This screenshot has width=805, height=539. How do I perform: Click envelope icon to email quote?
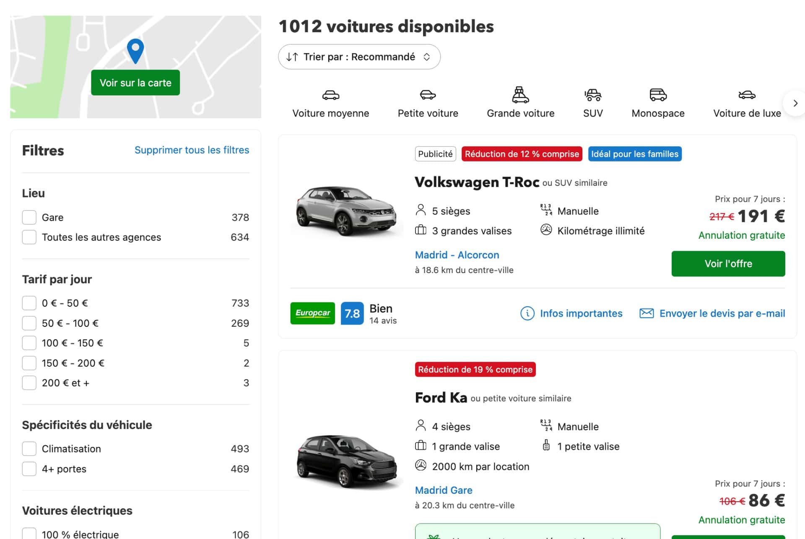646,313
